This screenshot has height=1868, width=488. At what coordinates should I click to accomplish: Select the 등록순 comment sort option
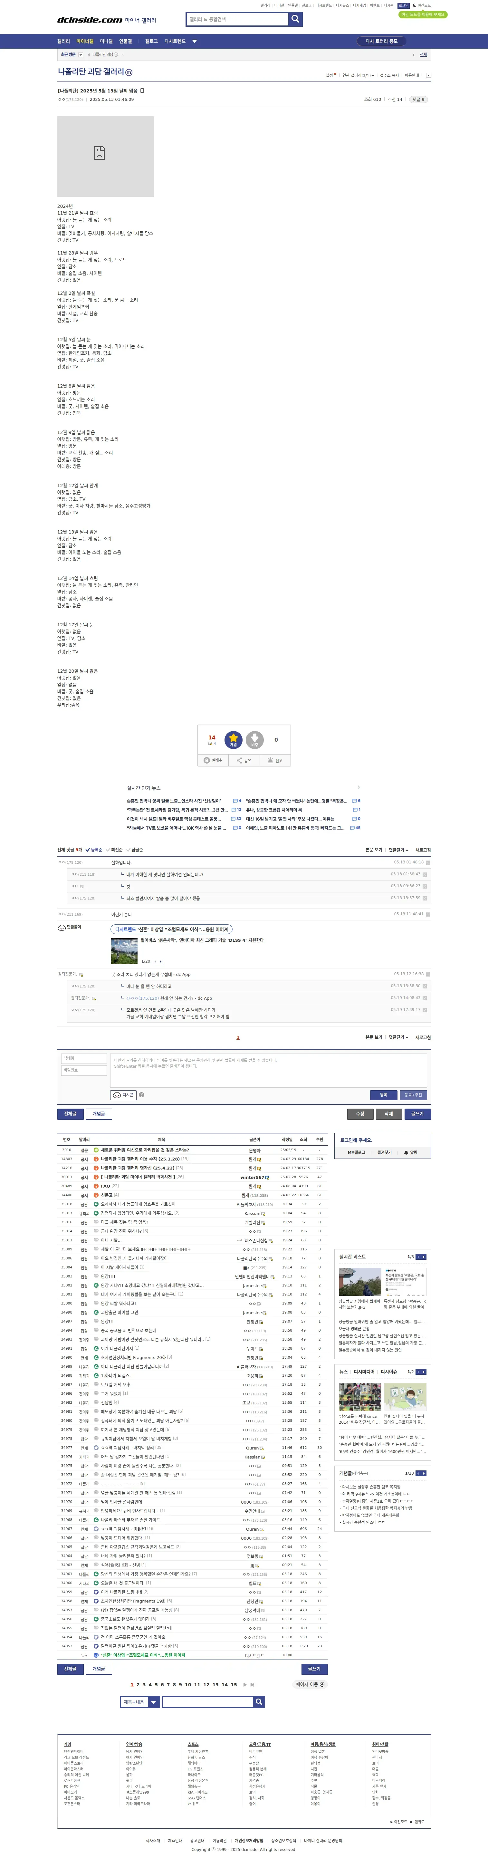coord(94,850)
